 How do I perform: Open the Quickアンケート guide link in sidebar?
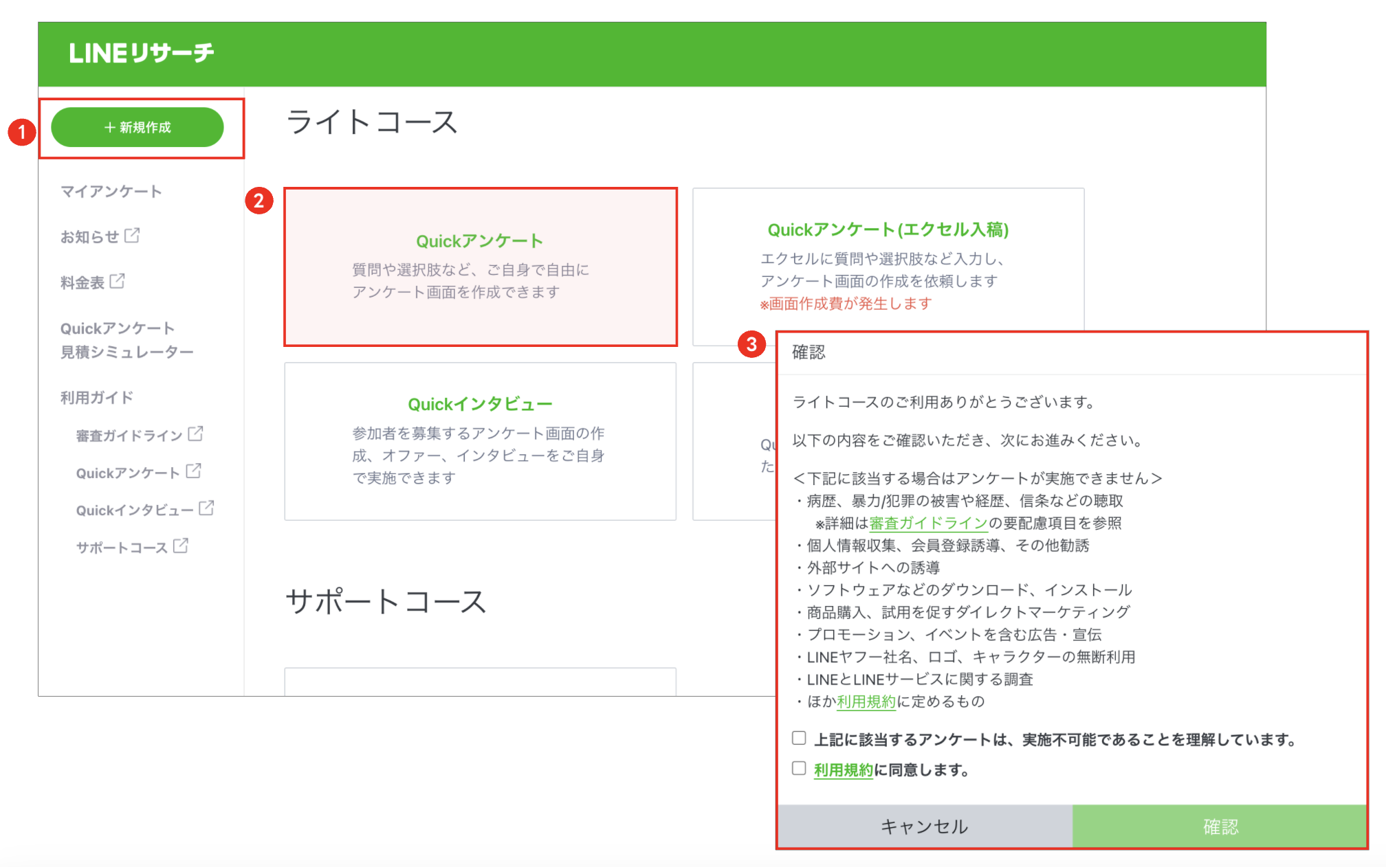(x=129, y=473)
